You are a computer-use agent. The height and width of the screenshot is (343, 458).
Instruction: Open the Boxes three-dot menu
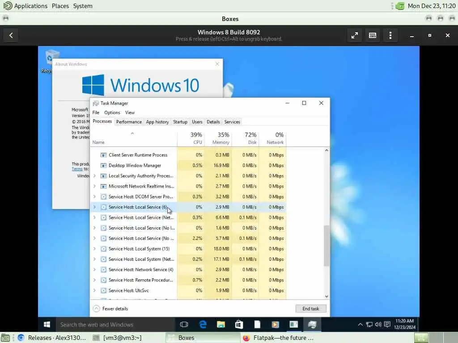click(390, 35)
